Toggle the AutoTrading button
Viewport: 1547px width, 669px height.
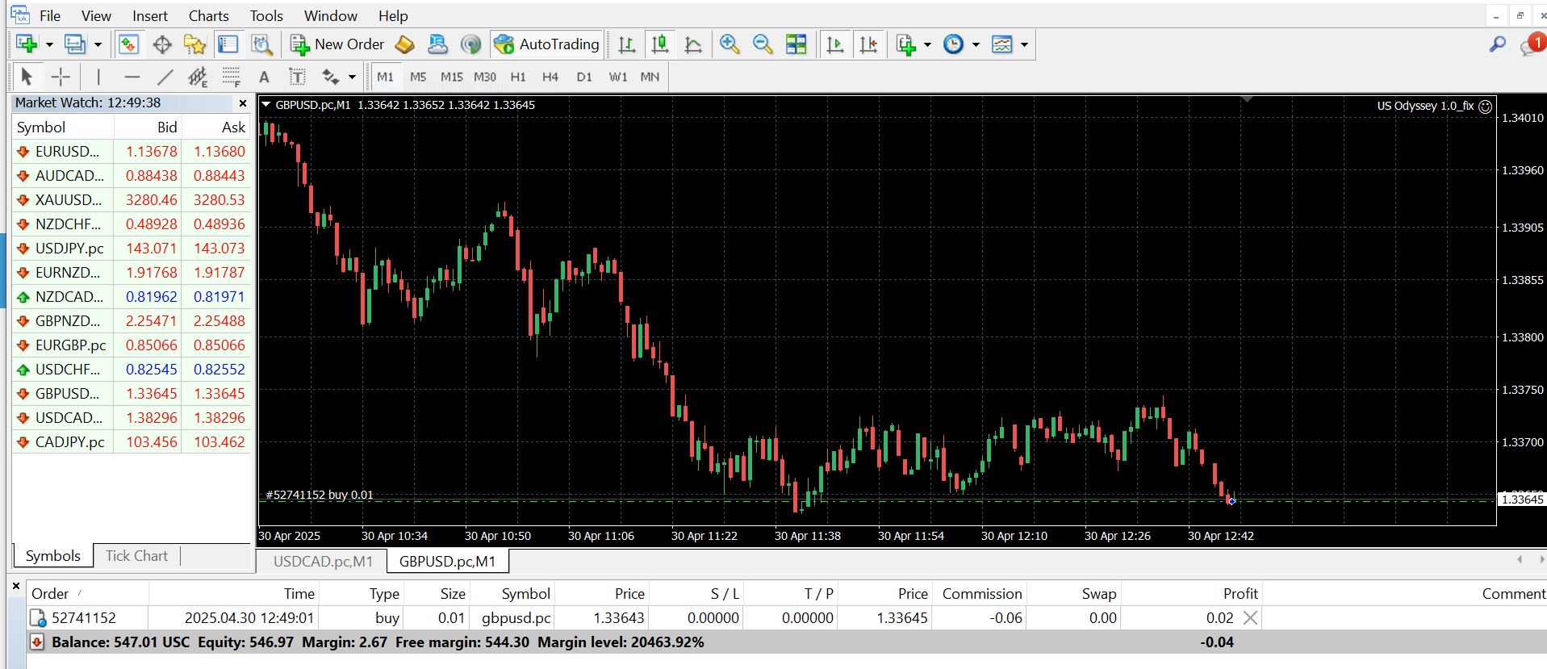[x=547, y=44]
